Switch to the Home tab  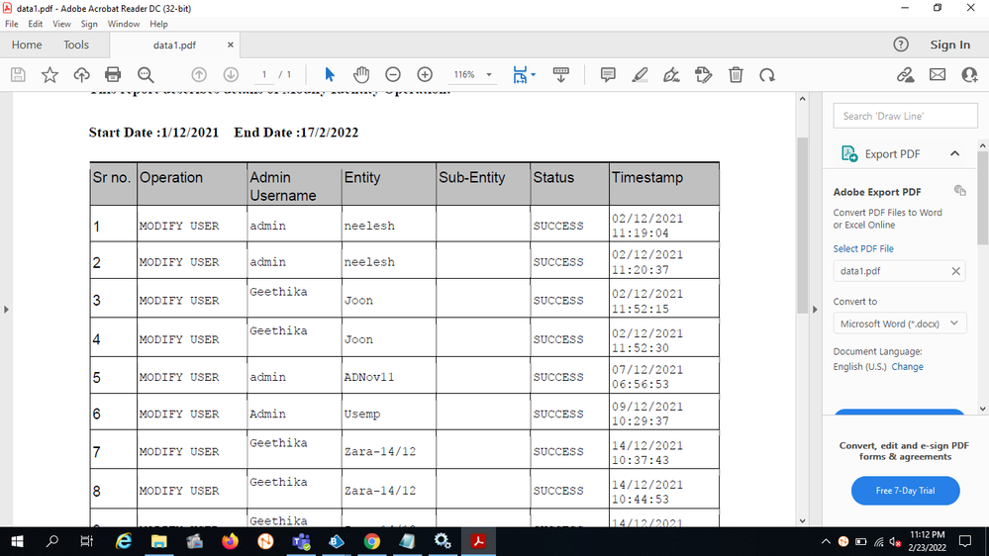27,45
